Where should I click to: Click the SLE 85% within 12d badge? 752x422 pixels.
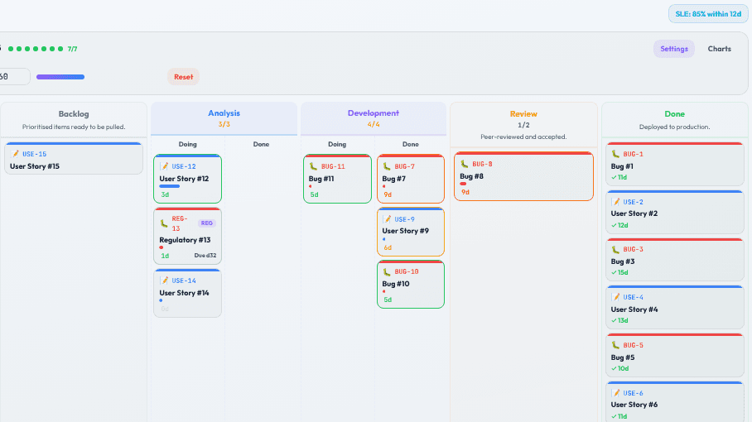tap(708, 14)
